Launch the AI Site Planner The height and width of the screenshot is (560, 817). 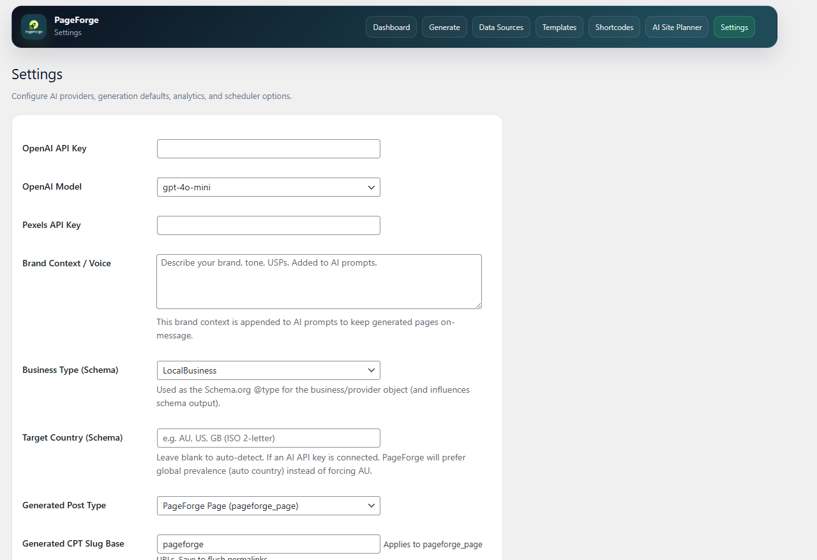click(x=677, y=27)
